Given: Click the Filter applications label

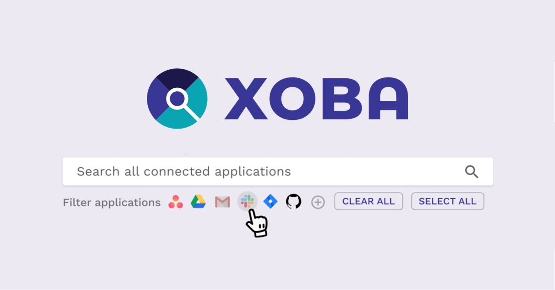Looking at the screenshot, I should (x=112, y=203).
